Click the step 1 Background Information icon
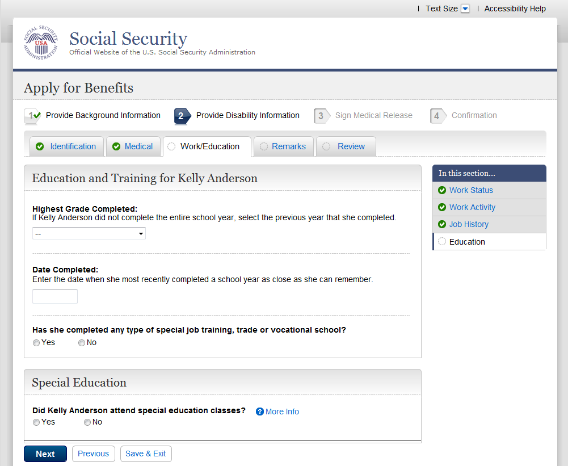The width and height of the screenshot is (568, 466). pyautogui.click(x=32, y=116)
